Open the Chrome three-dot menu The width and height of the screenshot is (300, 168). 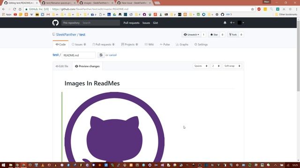297,9
